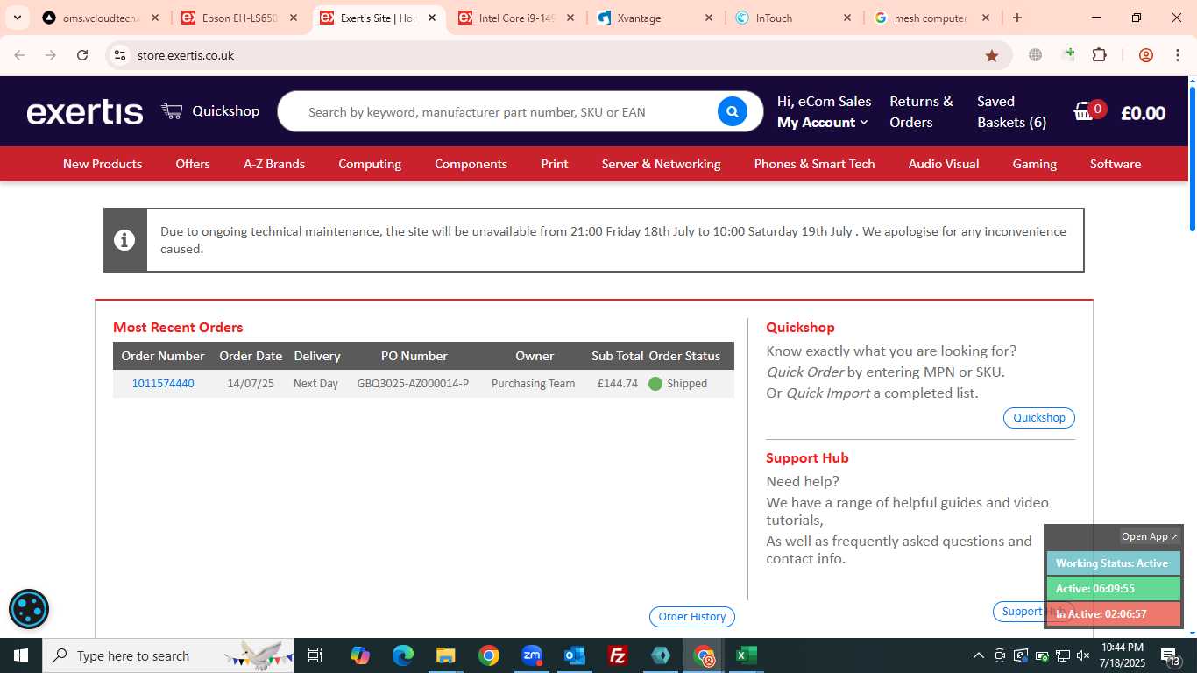Click the Order History button

coord(692,617)
